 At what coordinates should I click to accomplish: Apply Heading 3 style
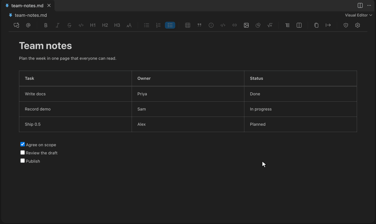[117, 25]
